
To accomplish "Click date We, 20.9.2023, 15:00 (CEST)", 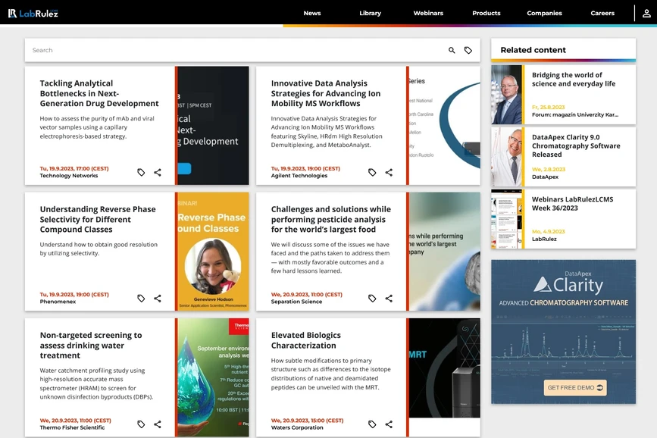I will 307,421.
